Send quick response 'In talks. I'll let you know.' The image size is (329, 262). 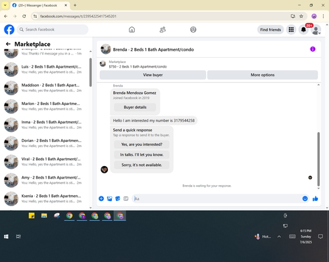(x=141, y=155)
